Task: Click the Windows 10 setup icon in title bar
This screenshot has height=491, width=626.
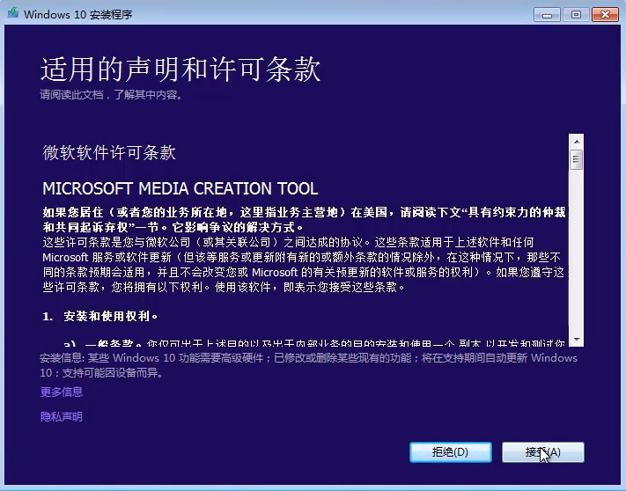Action: [12, 14]
